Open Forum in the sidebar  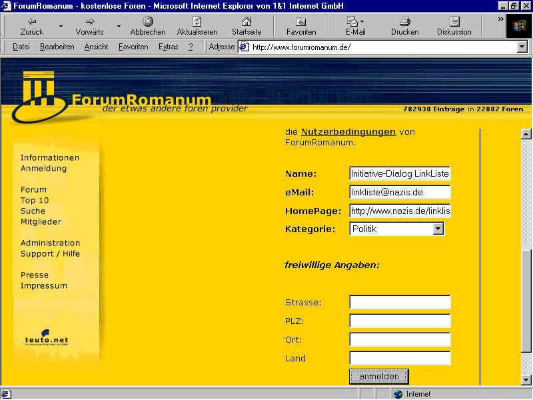pos(34,189)
